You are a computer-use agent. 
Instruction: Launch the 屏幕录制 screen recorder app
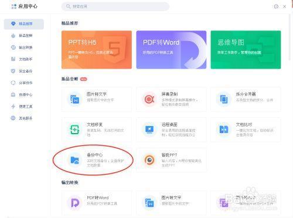[x=171, y=99]
